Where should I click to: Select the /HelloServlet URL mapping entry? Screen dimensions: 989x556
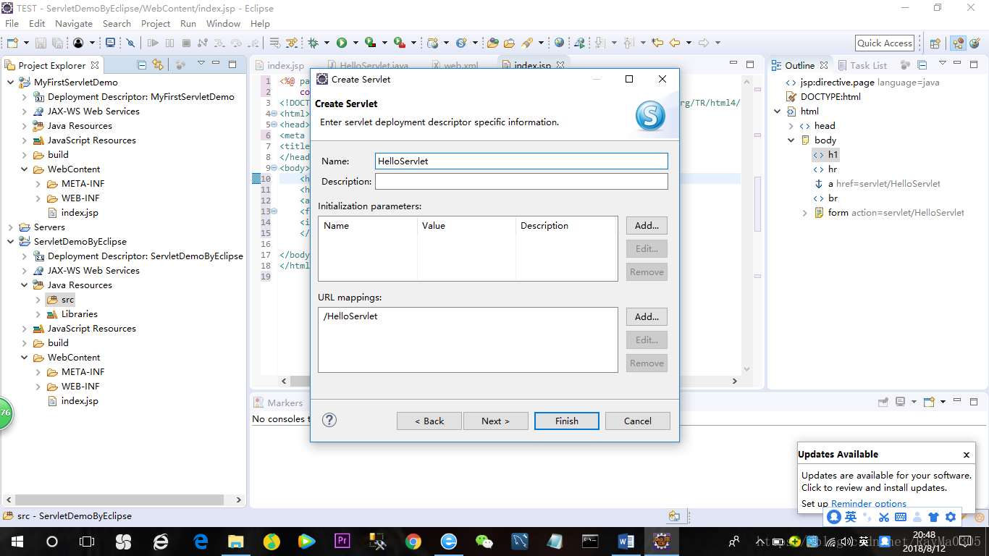[350, 316]
